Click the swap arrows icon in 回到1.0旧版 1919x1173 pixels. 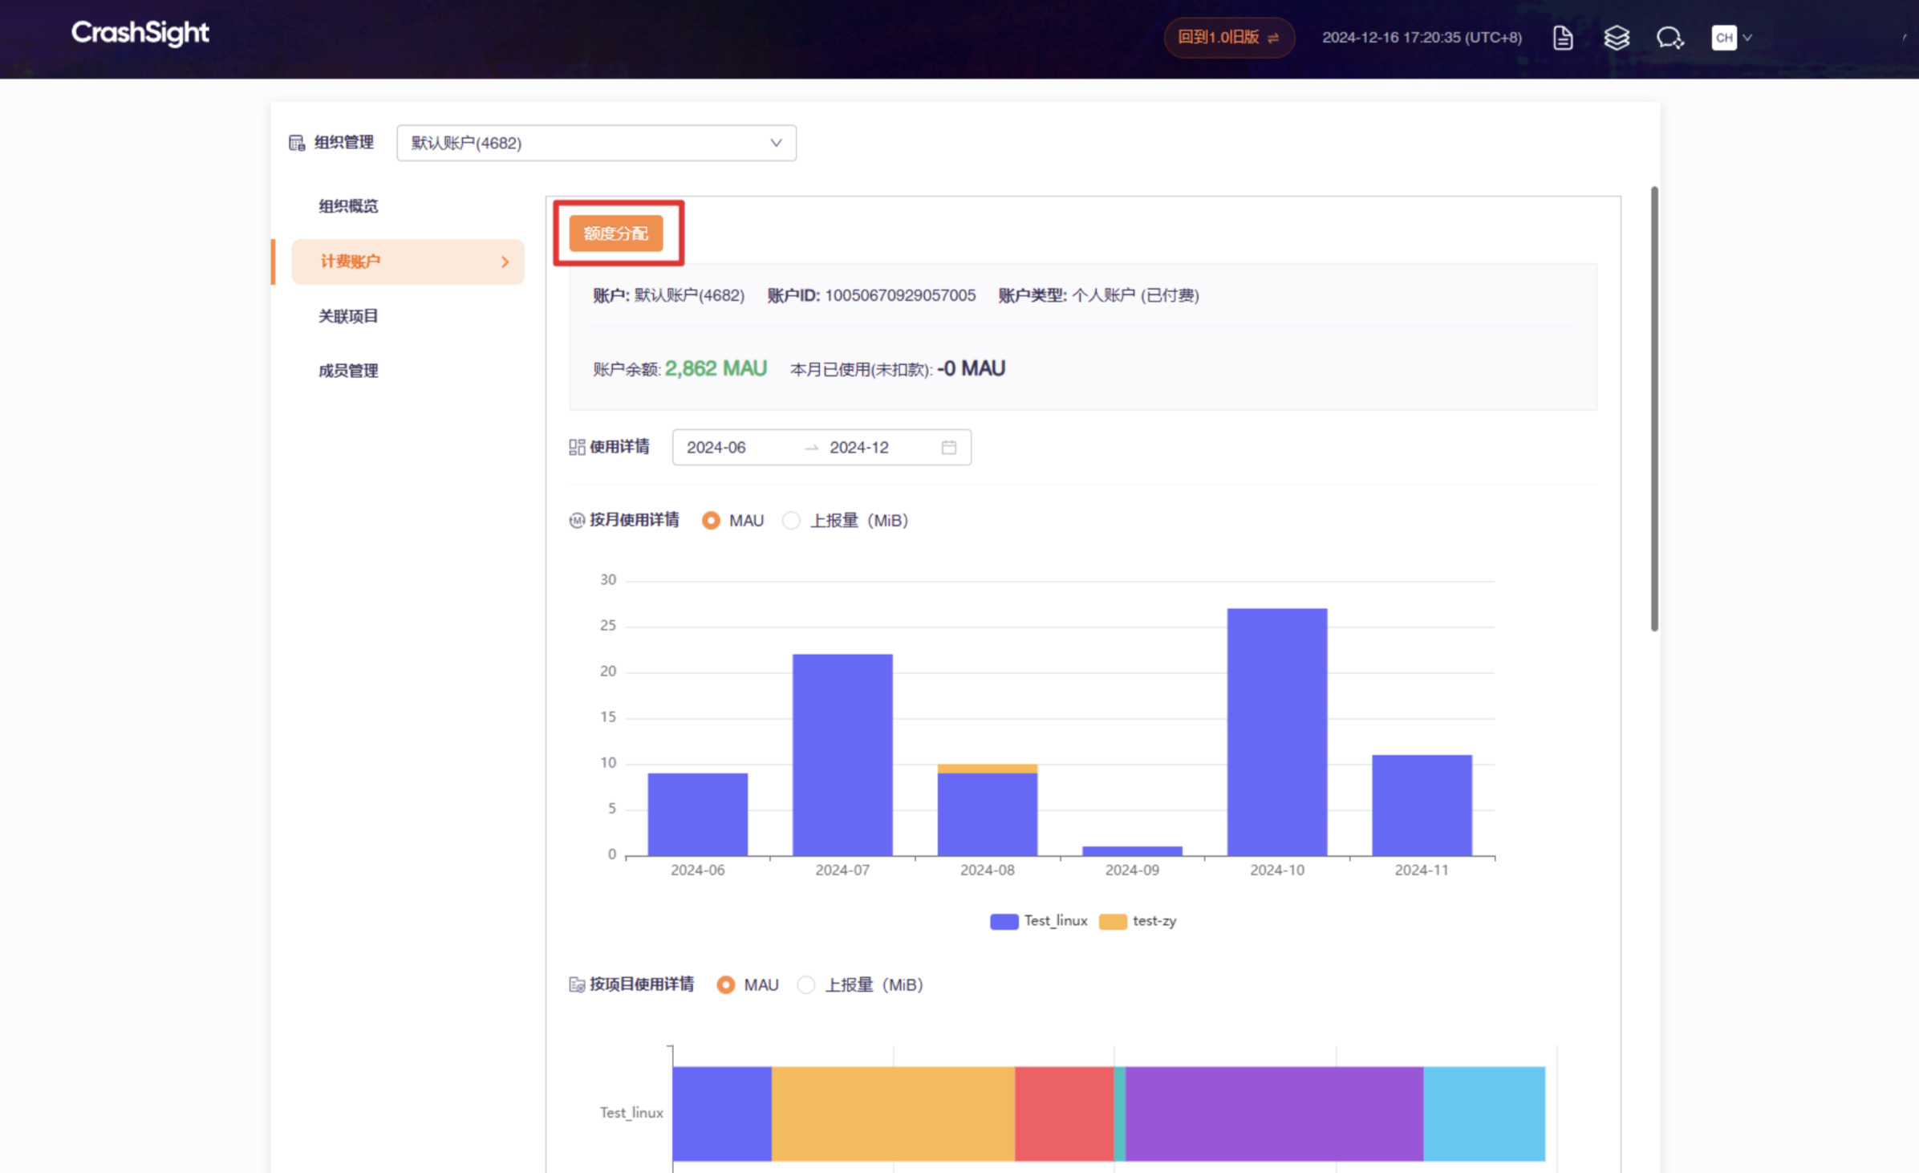point(1273,38)
